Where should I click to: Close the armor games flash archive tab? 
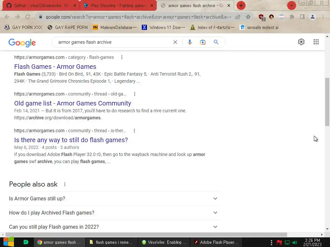tap(229, 6)
